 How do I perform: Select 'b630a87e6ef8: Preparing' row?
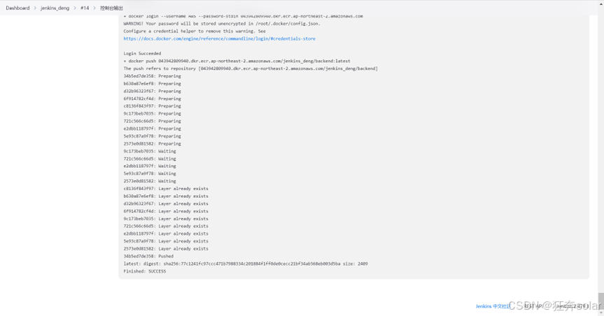(x=152, y=83)
